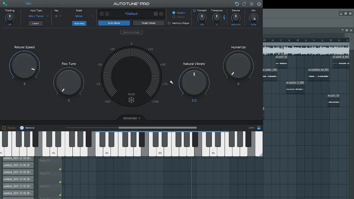Click the Retune Speed knob
Viewport: 354px width, 199px height.
click(x=25, y=66)
